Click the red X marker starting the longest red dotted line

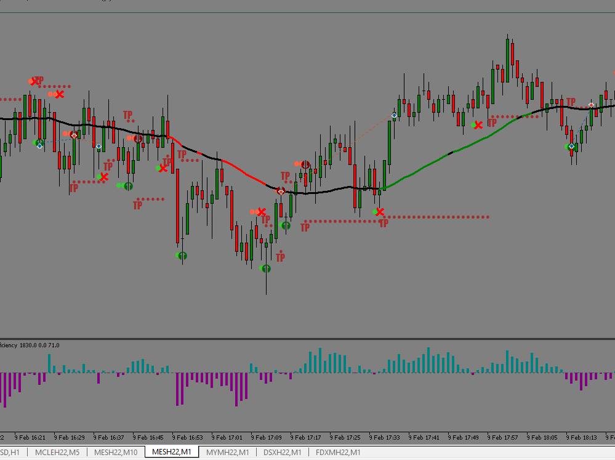pyautogui.click(x=380, y=212)
